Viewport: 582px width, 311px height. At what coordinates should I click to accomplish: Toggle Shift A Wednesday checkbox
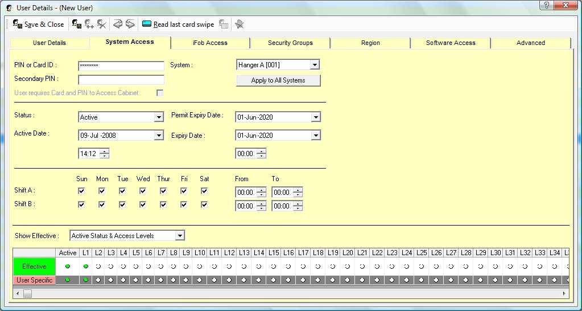point(143,191)
